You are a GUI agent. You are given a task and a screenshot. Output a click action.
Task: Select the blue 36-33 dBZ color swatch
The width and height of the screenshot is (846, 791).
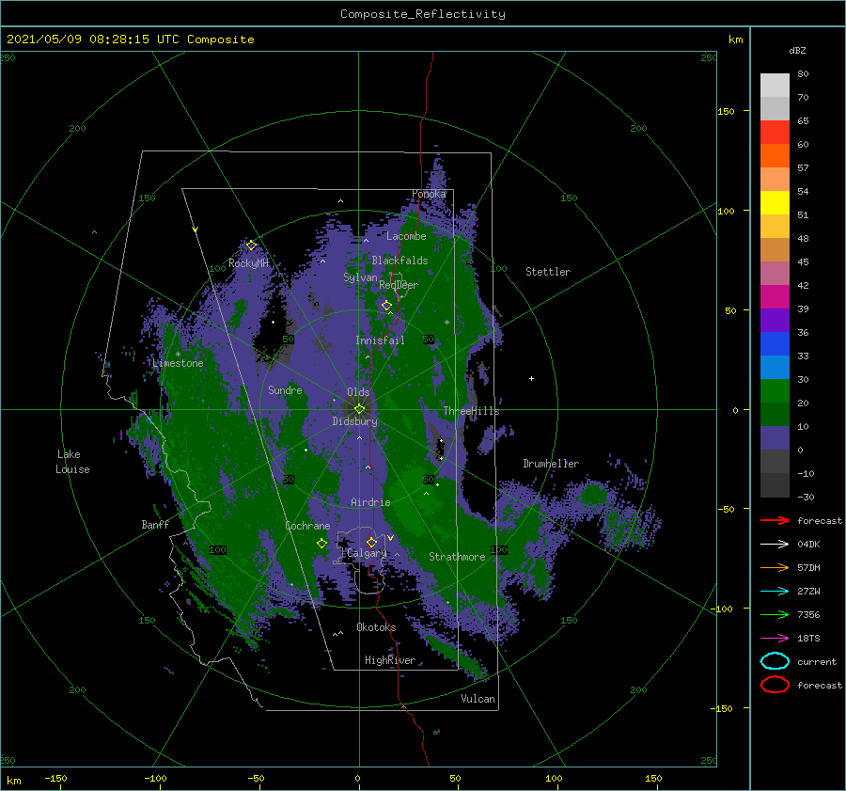pyautogui.click(x=775, y=343)
